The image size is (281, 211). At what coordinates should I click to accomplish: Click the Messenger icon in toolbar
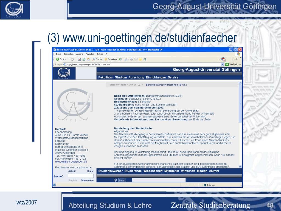coord(145,59)
